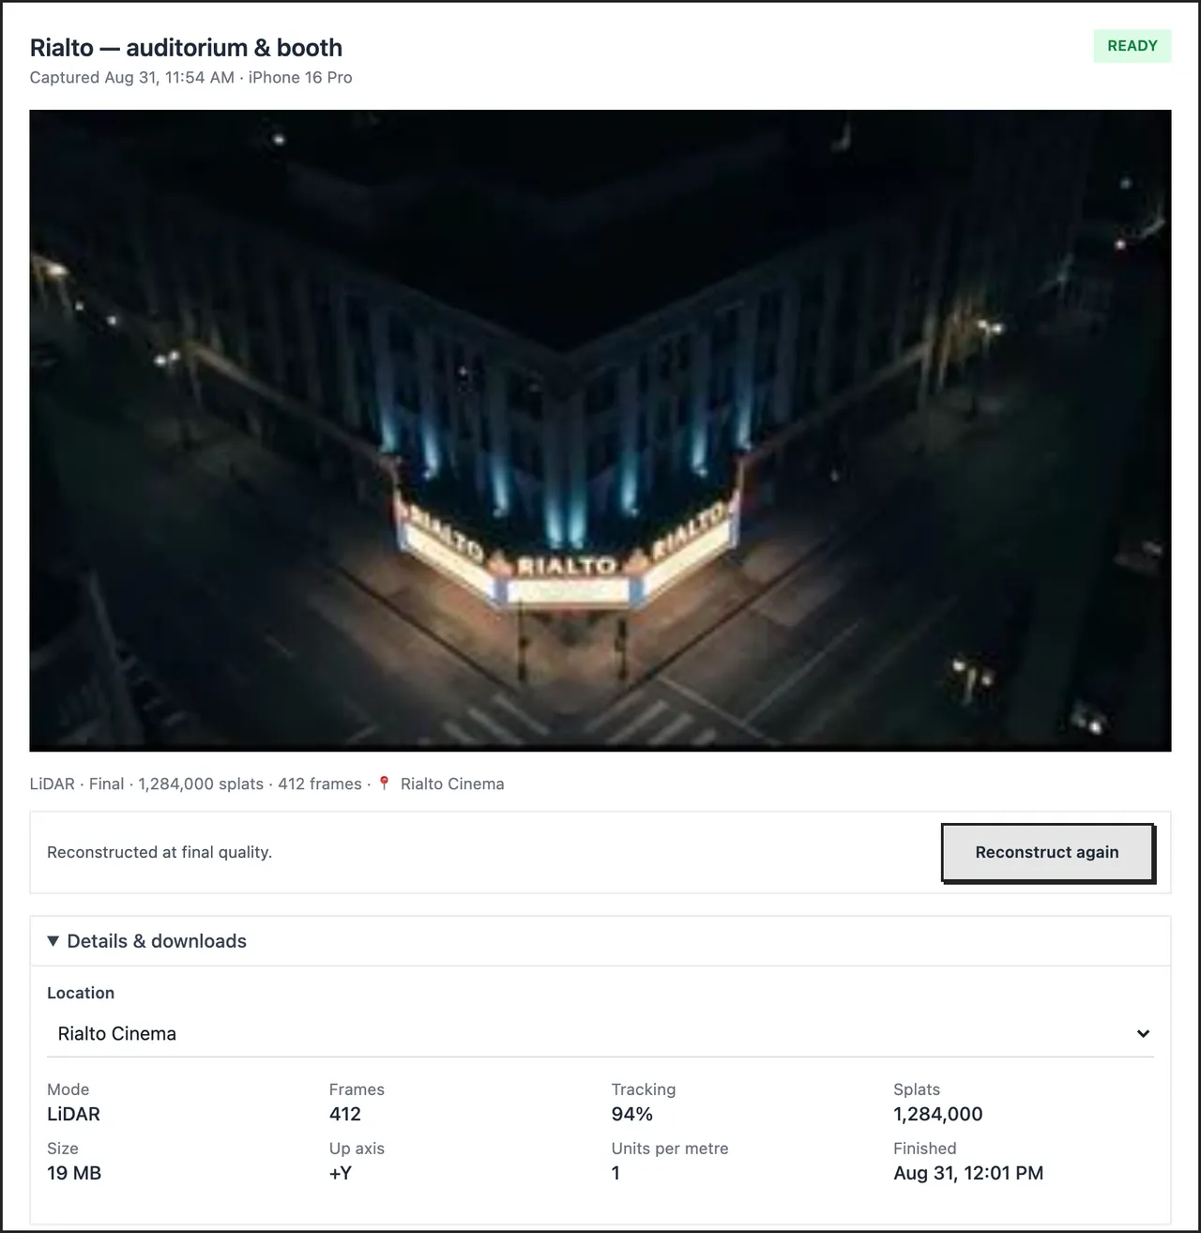The height and width of the screenshot is (1233, 1201).
Task: Collapse the Details & downloads section
Action: (x=600, y=941)
